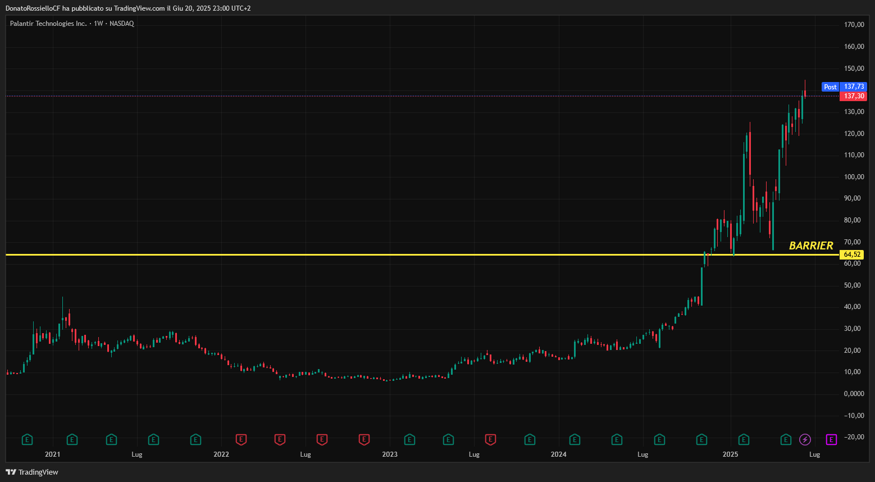Click the purple lightning bolt event icon
Screen dimensions: 875x482
point(805,439)
